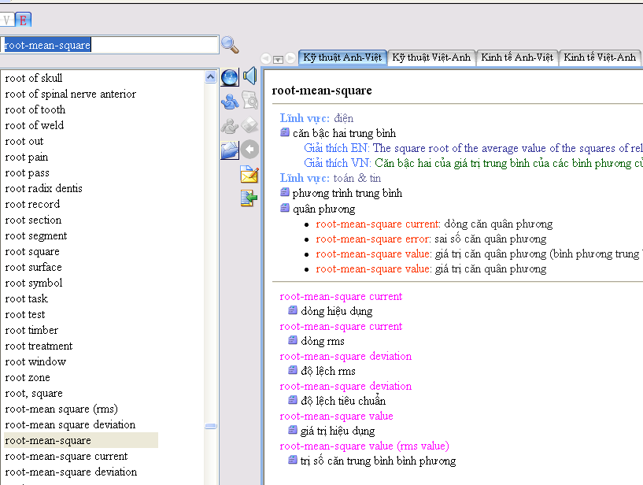Click the word list scroll up arrow

click(x=210, y=76)
